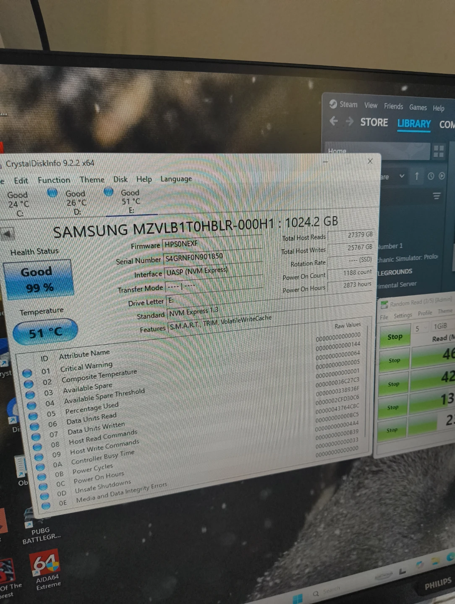The image size is (455, 604).
Task: Switch to the LIBRARY tab in Steam
Action: [414, 124]
